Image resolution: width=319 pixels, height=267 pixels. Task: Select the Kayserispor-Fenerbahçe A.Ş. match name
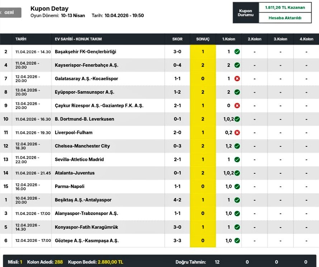click(x=86, y=65)
